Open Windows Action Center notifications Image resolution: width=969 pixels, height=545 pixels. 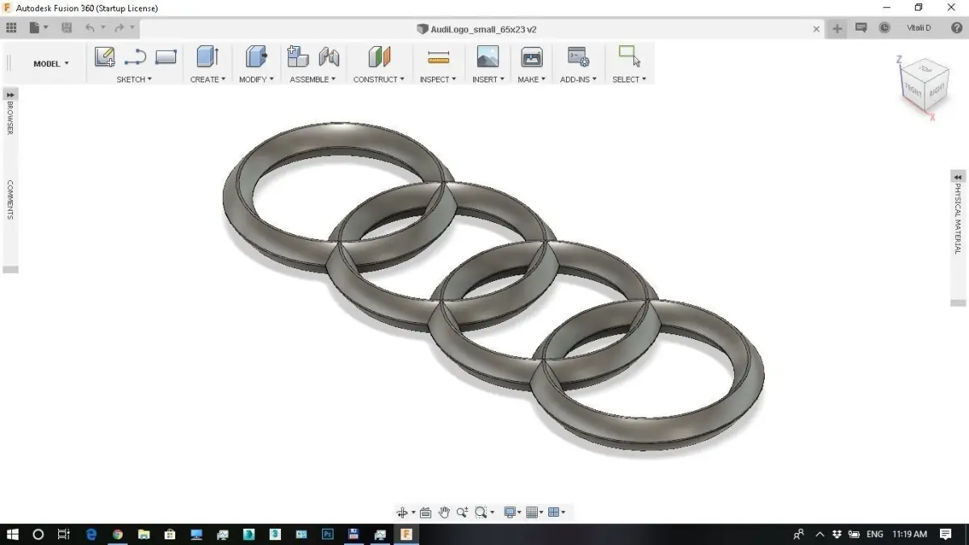click(946, 534)
